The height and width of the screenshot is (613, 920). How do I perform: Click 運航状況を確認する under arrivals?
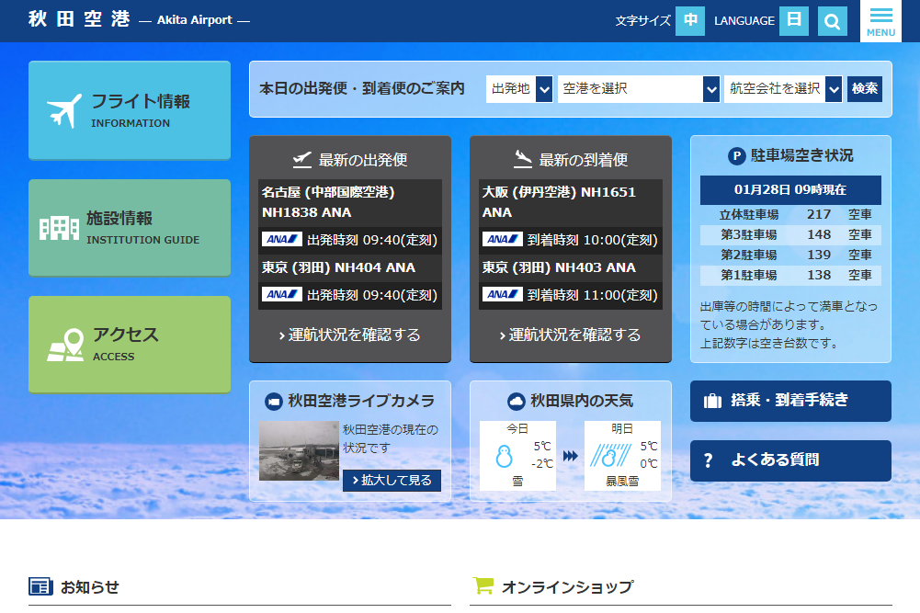(x=571, y=335)
